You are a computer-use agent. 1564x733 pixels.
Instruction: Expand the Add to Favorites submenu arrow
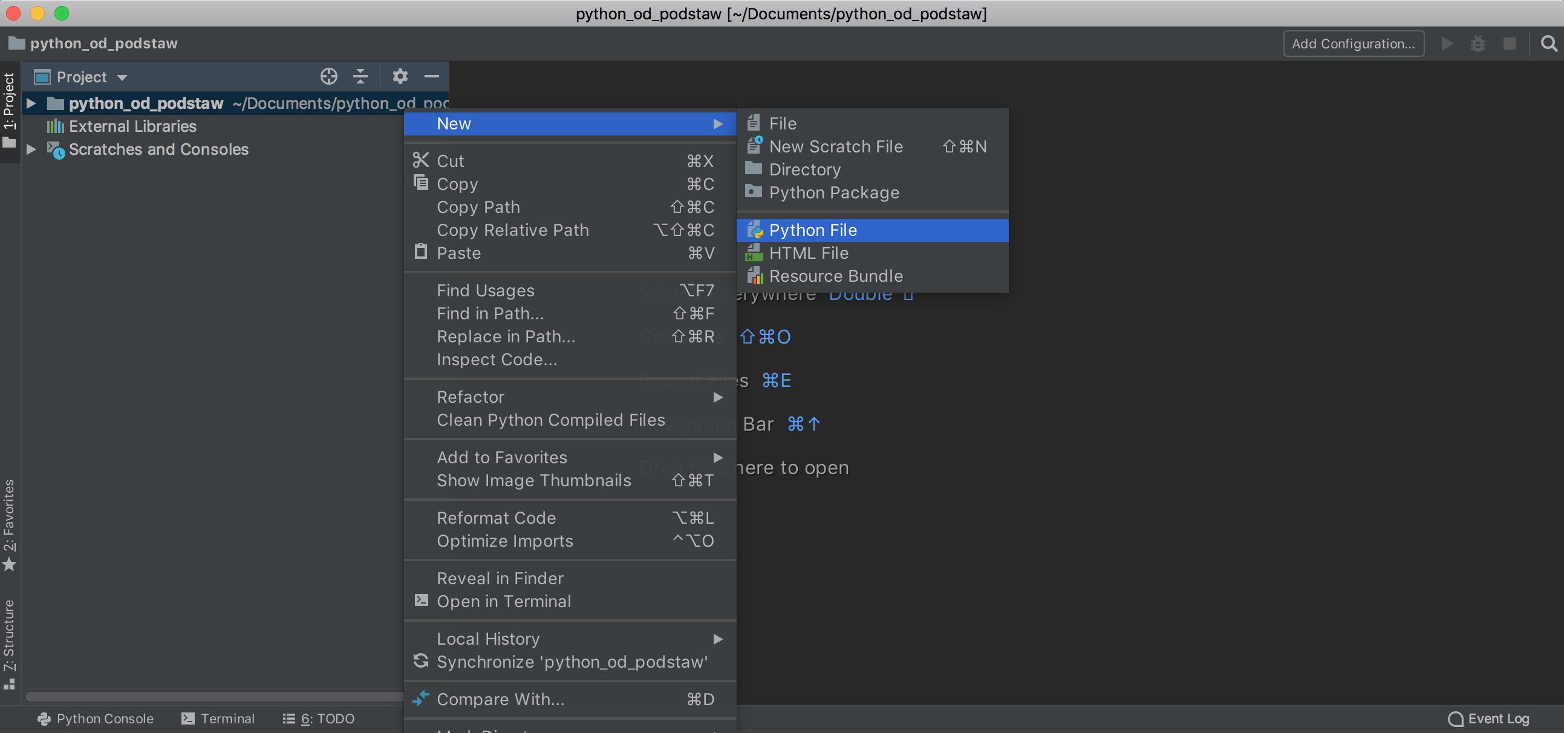tap(718, 457)
